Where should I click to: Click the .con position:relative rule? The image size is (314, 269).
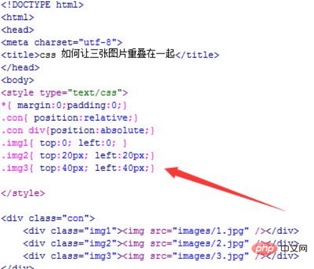tap(69, 118)
